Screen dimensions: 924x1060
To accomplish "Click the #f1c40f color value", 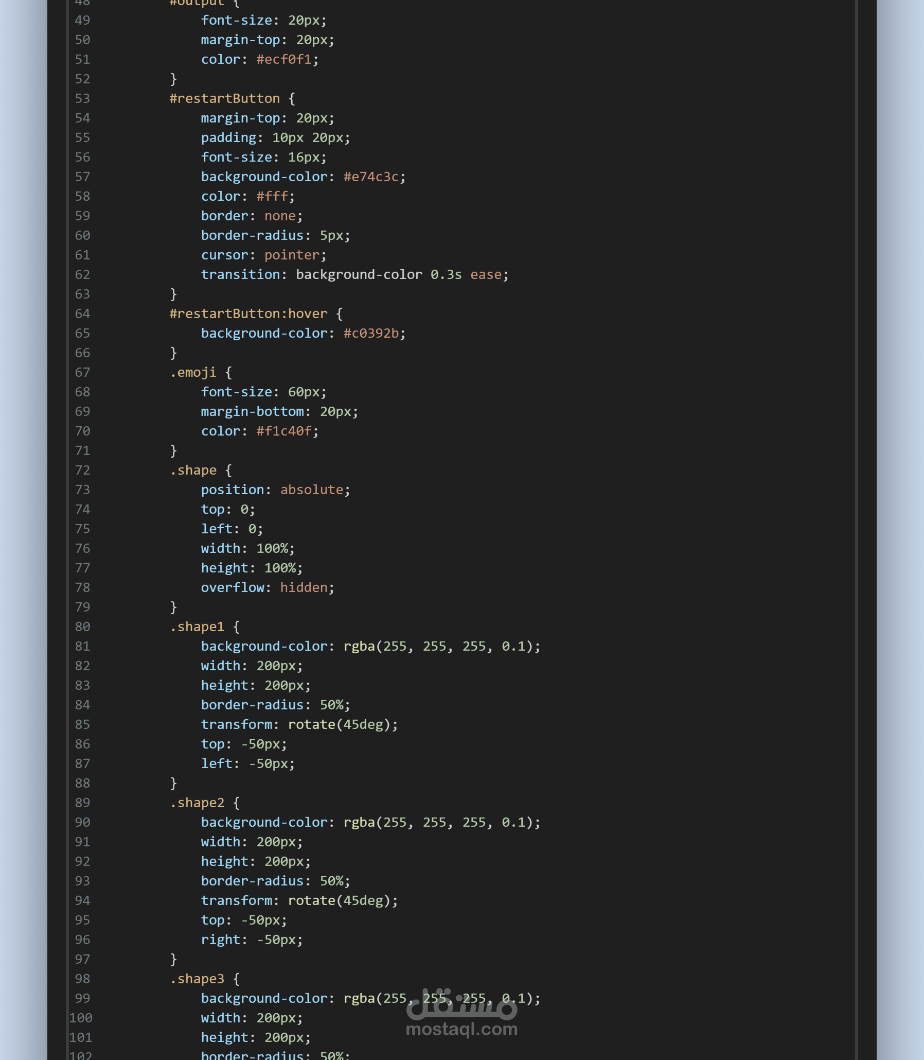I will click(x=283, y=431).
